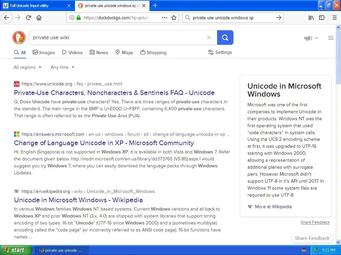Open the Firefox library icon
341x255 pixels.
click(311, 18)
